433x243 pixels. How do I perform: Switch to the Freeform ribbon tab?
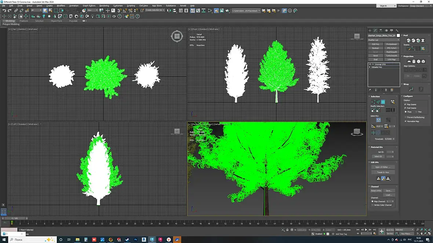tap(24, 21)
